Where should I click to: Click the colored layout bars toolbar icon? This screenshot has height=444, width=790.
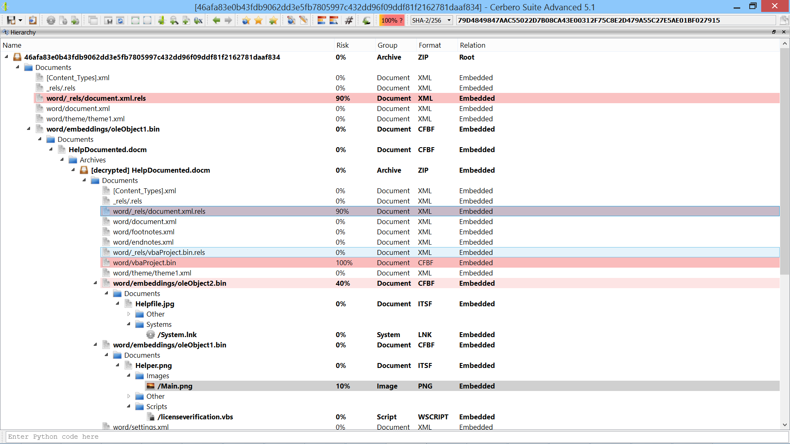point(322,20)
